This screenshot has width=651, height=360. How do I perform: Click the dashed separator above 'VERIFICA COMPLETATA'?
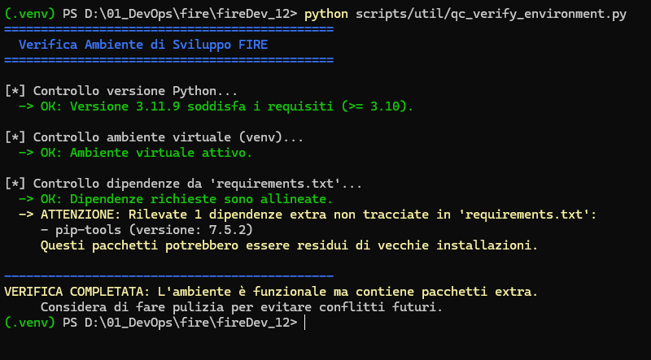(x=168, y=275)
